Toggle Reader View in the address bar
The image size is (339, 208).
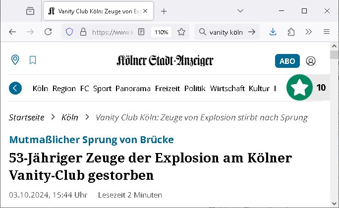pyautogui.click(x=142, y=32)
